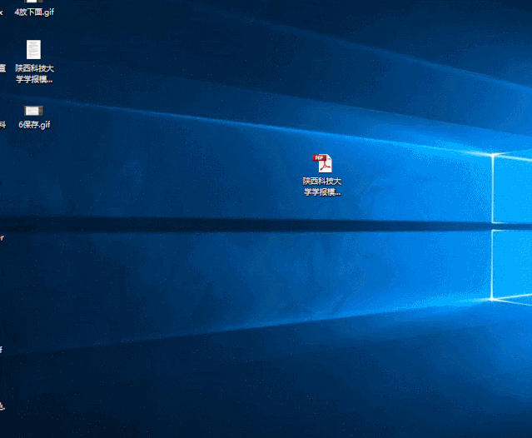
Task: Click the PDF file's Chinese name label
Action: click(322, 187)
